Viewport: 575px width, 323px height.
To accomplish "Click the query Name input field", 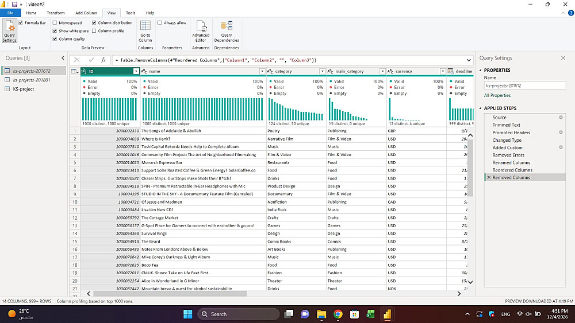I will point(524,85).
